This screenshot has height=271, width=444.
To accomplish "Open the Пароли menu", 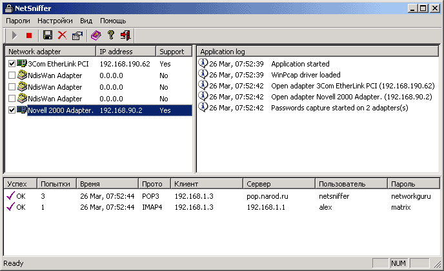I will [x=18, y=21].
